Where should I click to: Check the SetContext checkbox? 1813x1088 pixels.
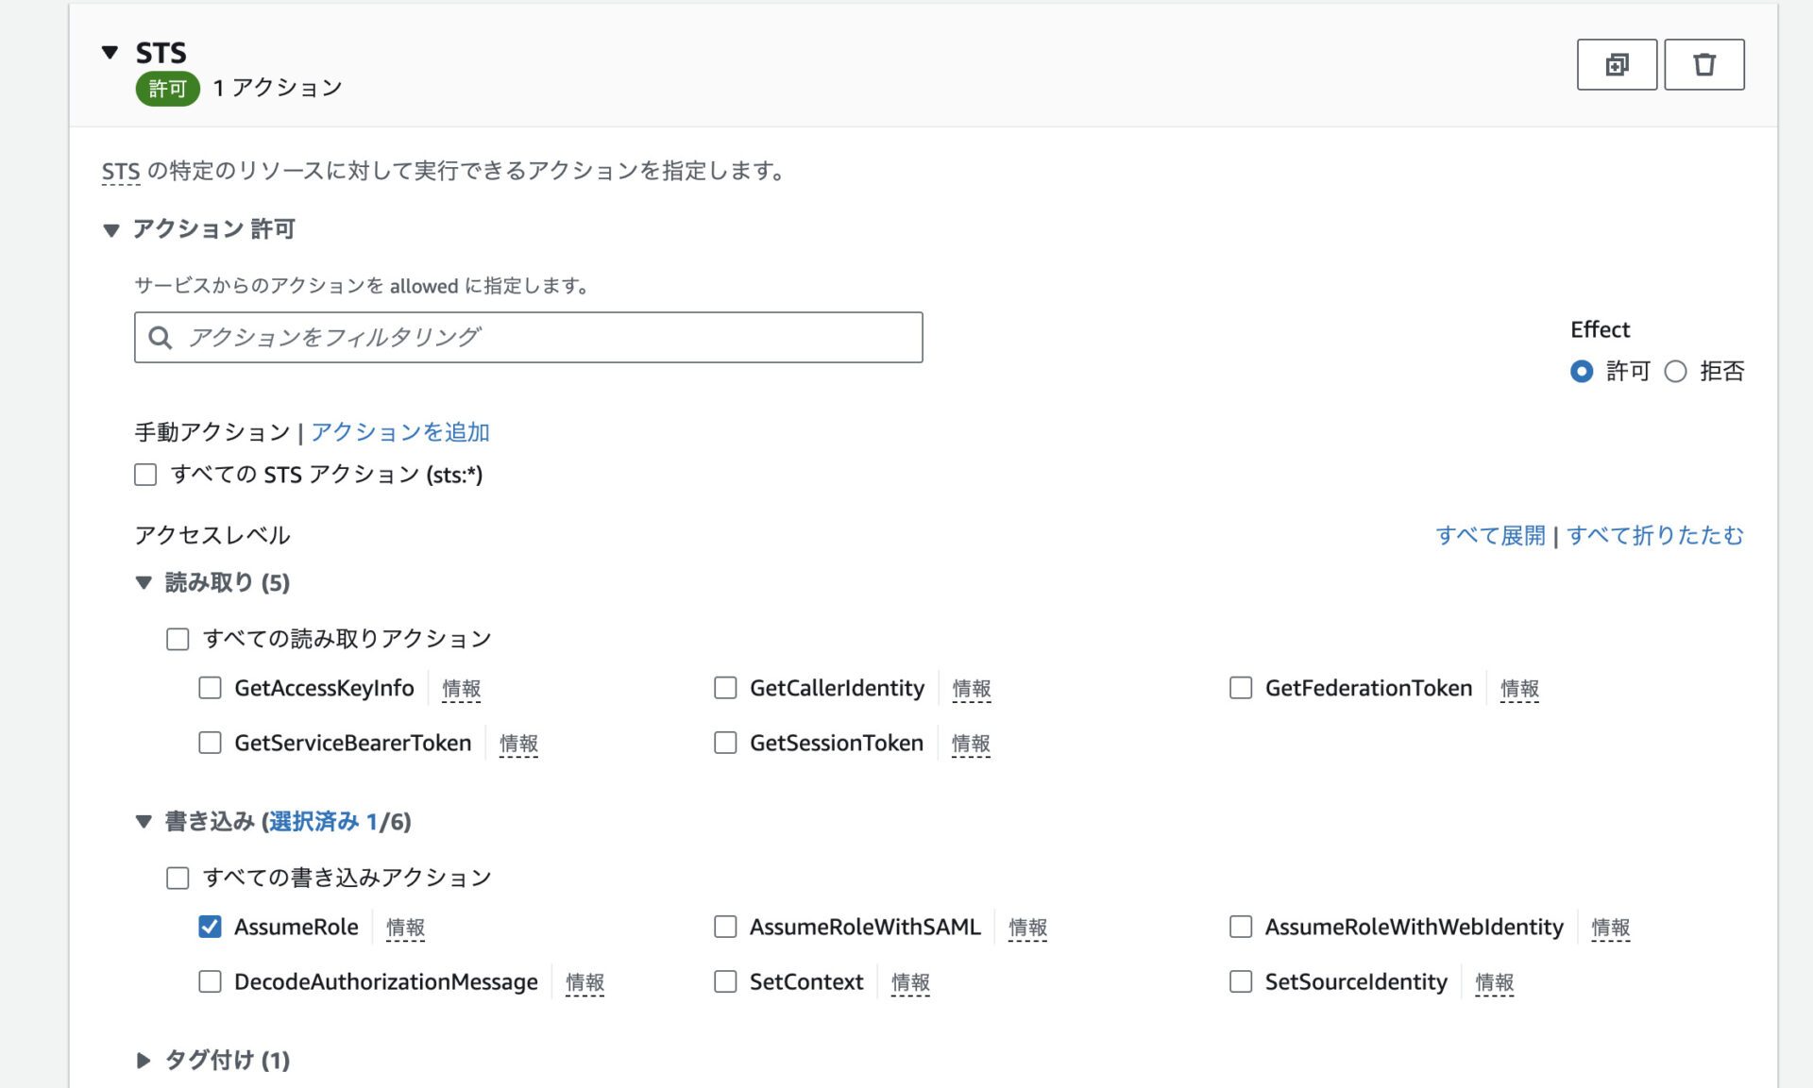(x=725, y=981)
